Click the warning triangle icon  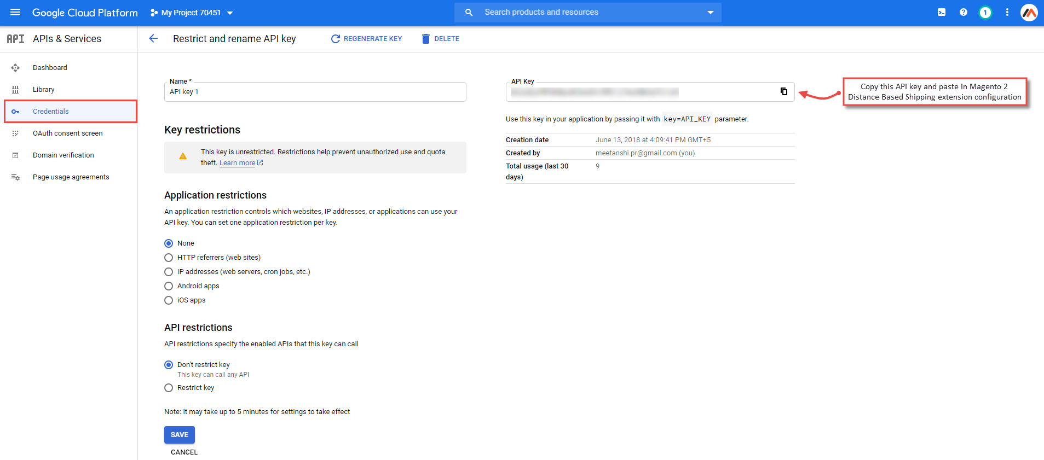[x=183, y=156]
